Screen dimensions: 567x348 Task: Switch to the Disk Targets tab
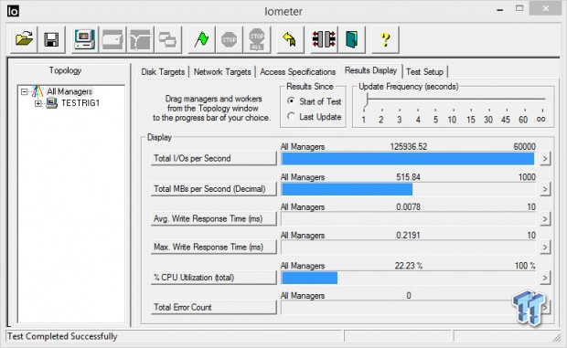(163, 72)
